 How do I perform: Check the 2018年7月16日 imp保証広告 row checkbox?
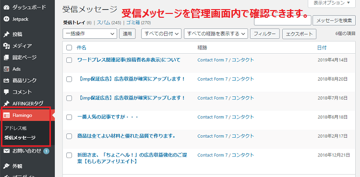pyautogui.click(x=69, y=98)
